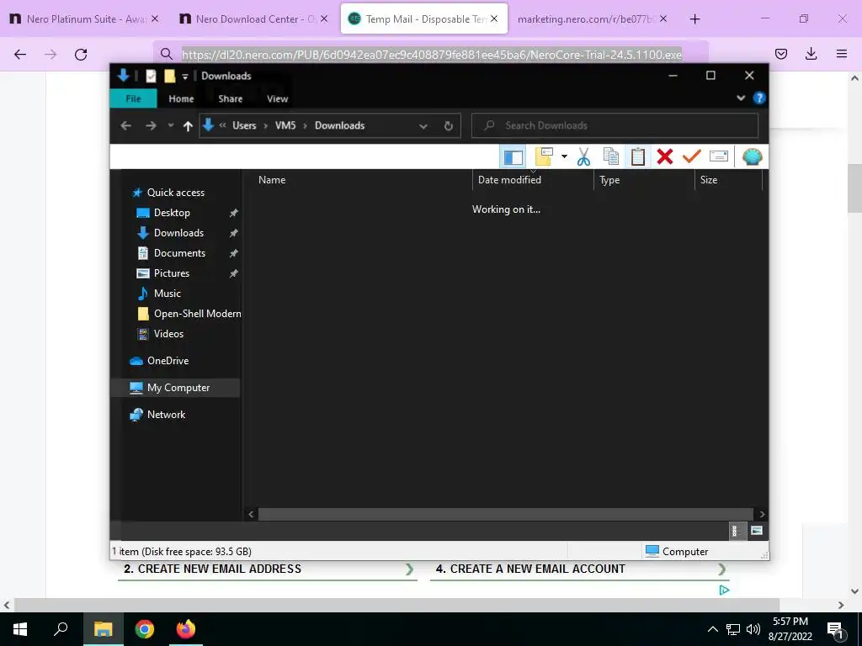Select Pictures in navigation pane
Screen dimensions: 862x646
click(x=171, y=273)
